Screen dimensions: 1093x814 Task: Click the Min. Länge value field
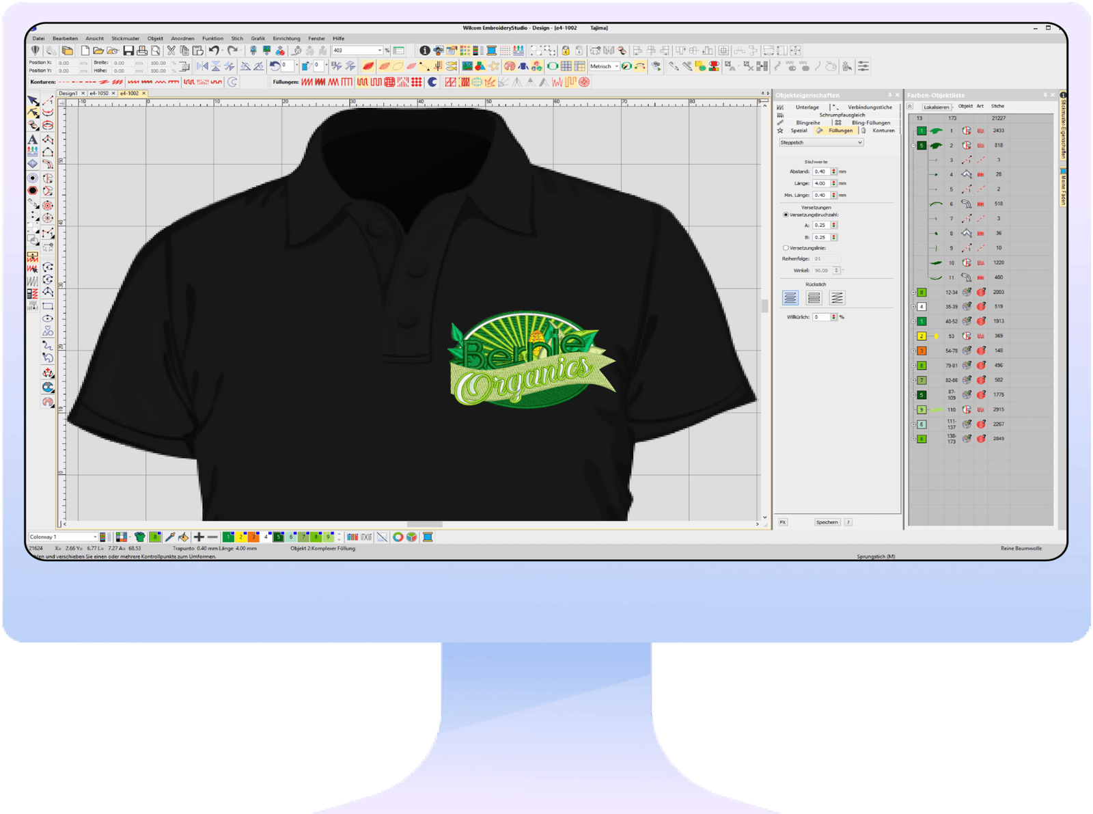(820, 195)
